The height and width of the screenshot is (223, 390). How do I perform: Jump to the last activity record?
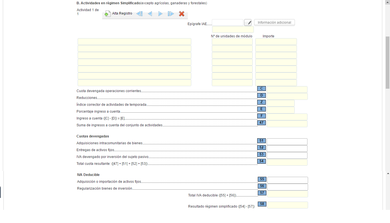pyautogui.click(x=171, y=14)
